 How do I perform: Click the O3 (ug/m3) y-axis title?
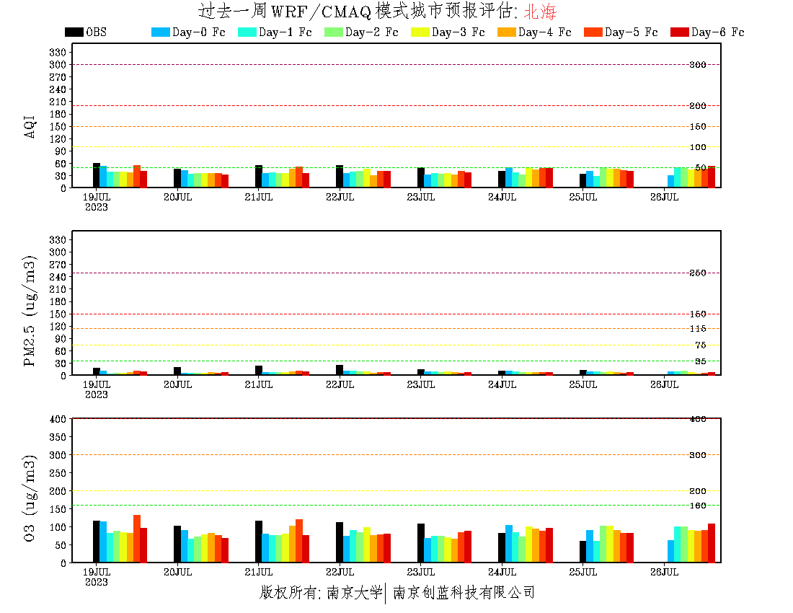pos(30,498)
